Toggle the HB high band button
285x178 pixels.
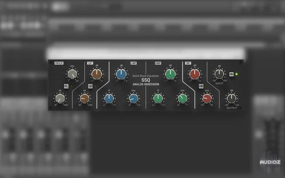pos(201,86)
